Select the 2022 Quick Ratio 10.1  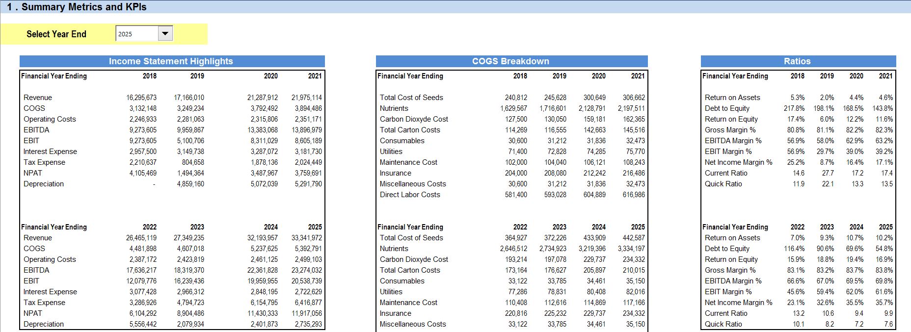point(799,324)
